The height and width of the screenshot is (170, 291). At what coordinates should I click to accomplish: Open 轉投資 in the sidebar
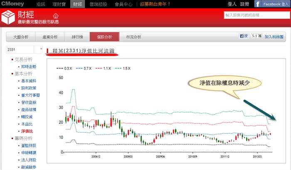click(x=27, y=117)
